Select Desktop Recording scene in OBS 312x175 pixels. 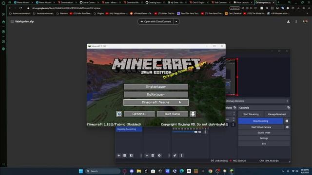(x=129, y=129)
